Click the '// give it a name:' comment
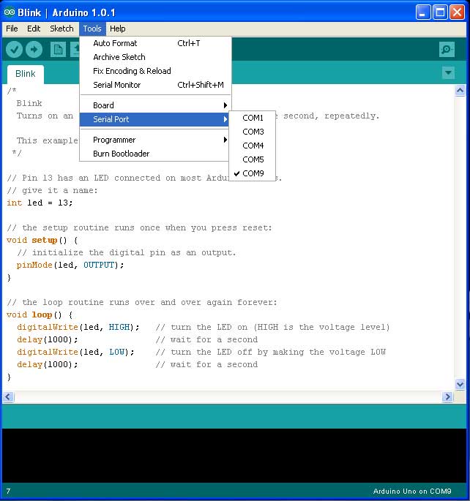Image resolution: width=470 pixels, height=501 pixels. coord(52,190)
